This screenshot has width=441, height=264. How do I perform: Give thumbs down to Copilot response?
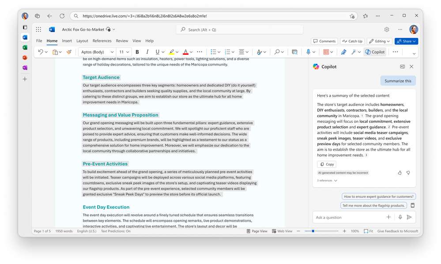click(408, 173)
